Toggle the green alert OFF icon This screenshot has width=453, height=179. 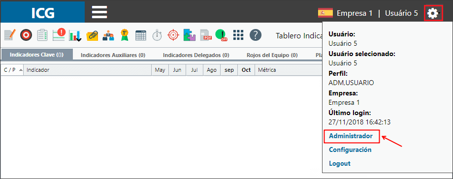pos(222,35)
